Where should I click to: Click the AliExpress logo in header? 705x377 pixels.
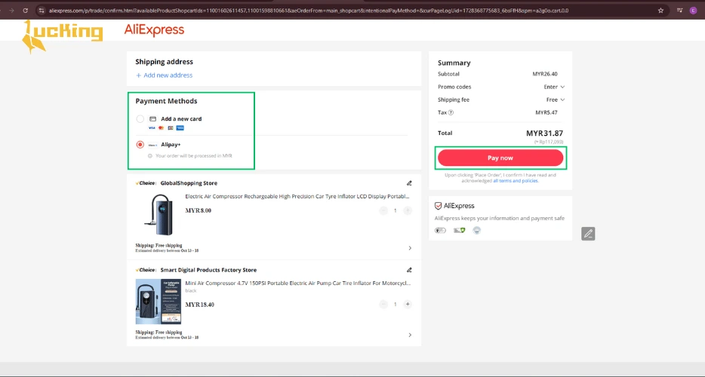point(154,30)
